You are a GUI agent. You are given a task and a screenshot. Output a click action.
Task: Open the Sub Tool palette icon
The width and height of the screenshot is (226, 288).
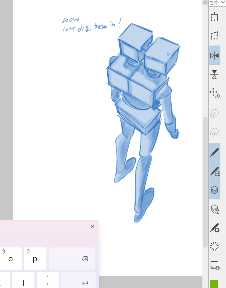tap(215, 171)
